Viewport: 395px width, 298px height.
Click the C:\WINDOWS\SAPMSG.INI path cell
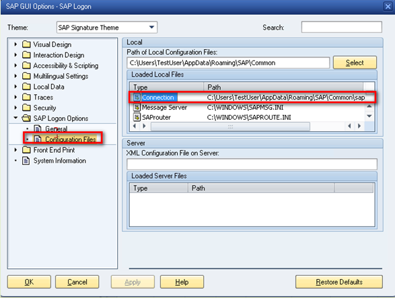pyautogui.click(x=245, y=108)
